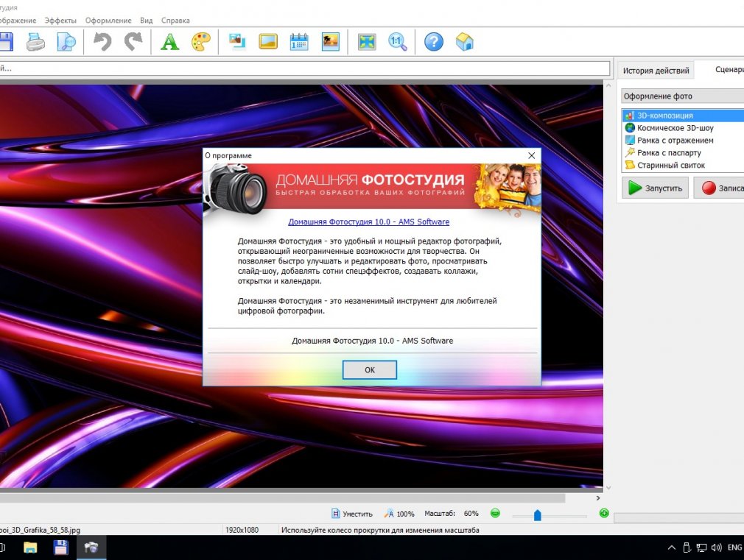This screenshot has width=744, height=560.
Task: Click the canvas vertical scrollbar up arrow
Action: click(608, 85)
